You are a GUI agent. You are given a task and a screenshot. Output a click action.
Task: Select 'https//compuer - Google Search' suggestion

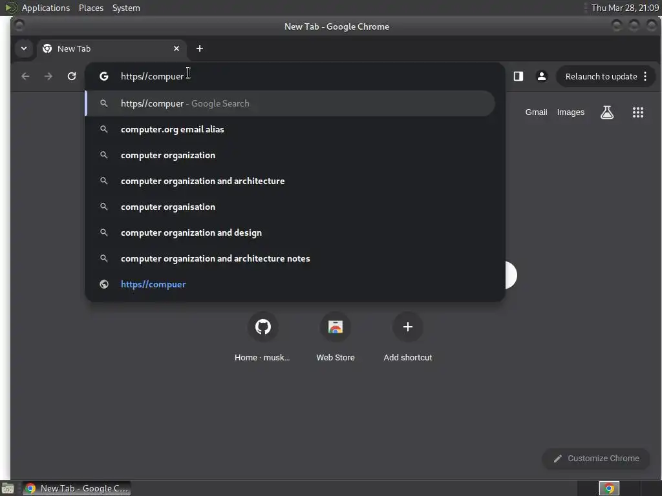coord(290,103)
